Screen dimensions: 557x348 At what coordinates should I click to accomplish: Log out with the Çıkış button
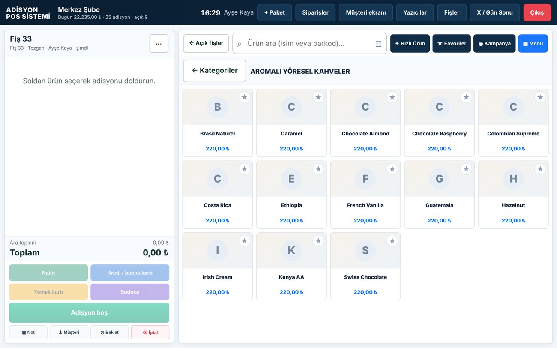pos(537,12)
